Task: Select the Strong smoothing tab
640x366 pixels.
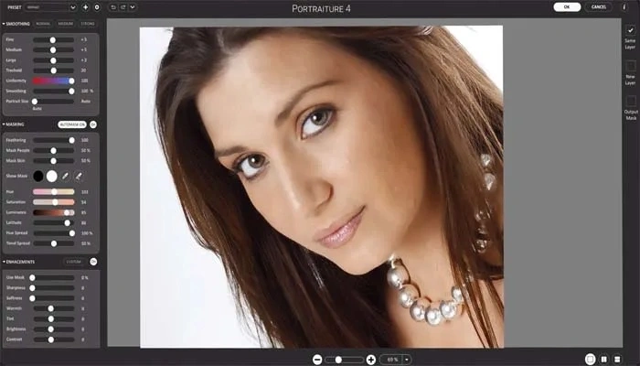Action: coord(88,23)
